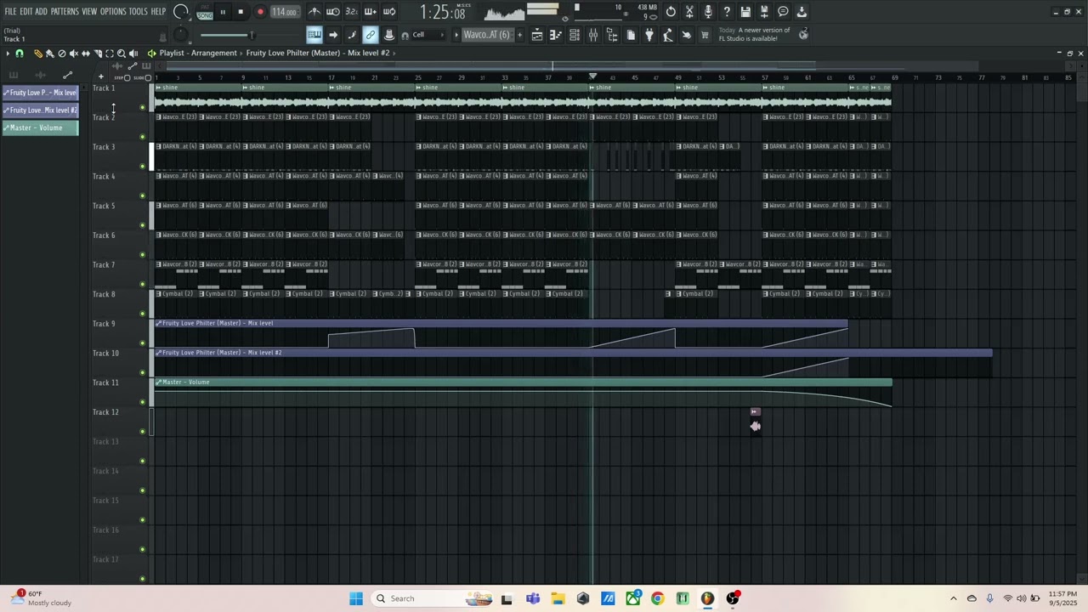This screenshot has width=1088, height=612.
Task: Select Fruity Love..Mix level #2 clip in picker
Action: [40, 110]
